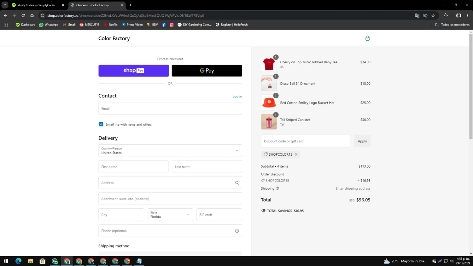473x266 pixels.
Task: Focus the Last name field
Action: tap(207, 167)
